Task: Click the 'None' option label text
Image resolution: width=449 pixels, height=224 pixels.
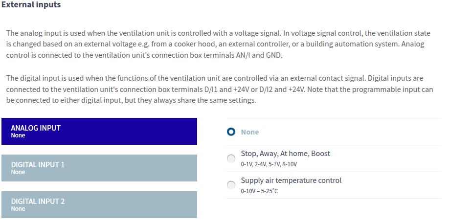Action: coord(250,132)
